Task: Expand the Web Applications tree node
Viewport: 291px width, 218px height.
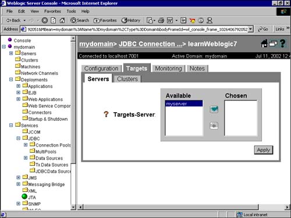Action: (x=18, y=99)
